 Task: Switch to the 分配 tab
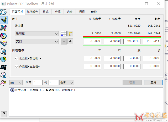coord(57,12)
